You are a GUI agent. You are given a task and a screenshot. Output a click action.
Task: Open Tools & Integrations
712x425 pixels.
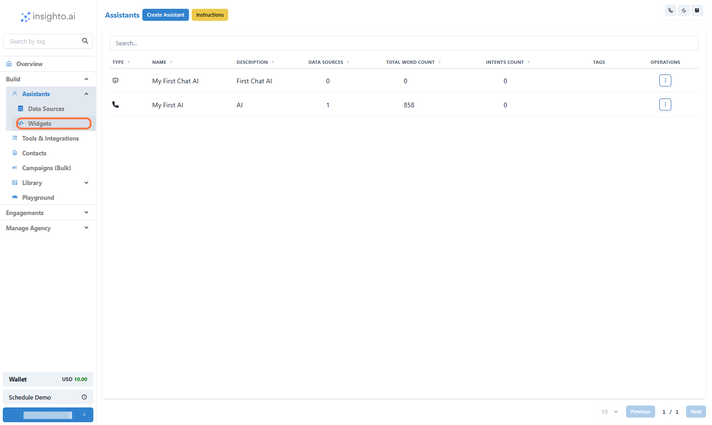pos(50,138)
